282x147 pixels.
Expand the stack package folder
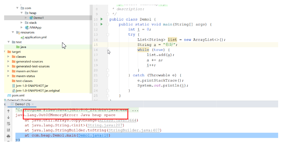(22, 23)
